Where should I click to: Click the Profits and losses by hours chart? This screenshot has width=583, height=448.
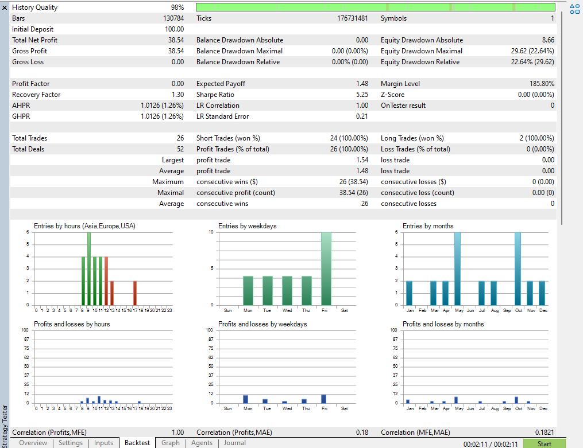click(x=103, y=367)
